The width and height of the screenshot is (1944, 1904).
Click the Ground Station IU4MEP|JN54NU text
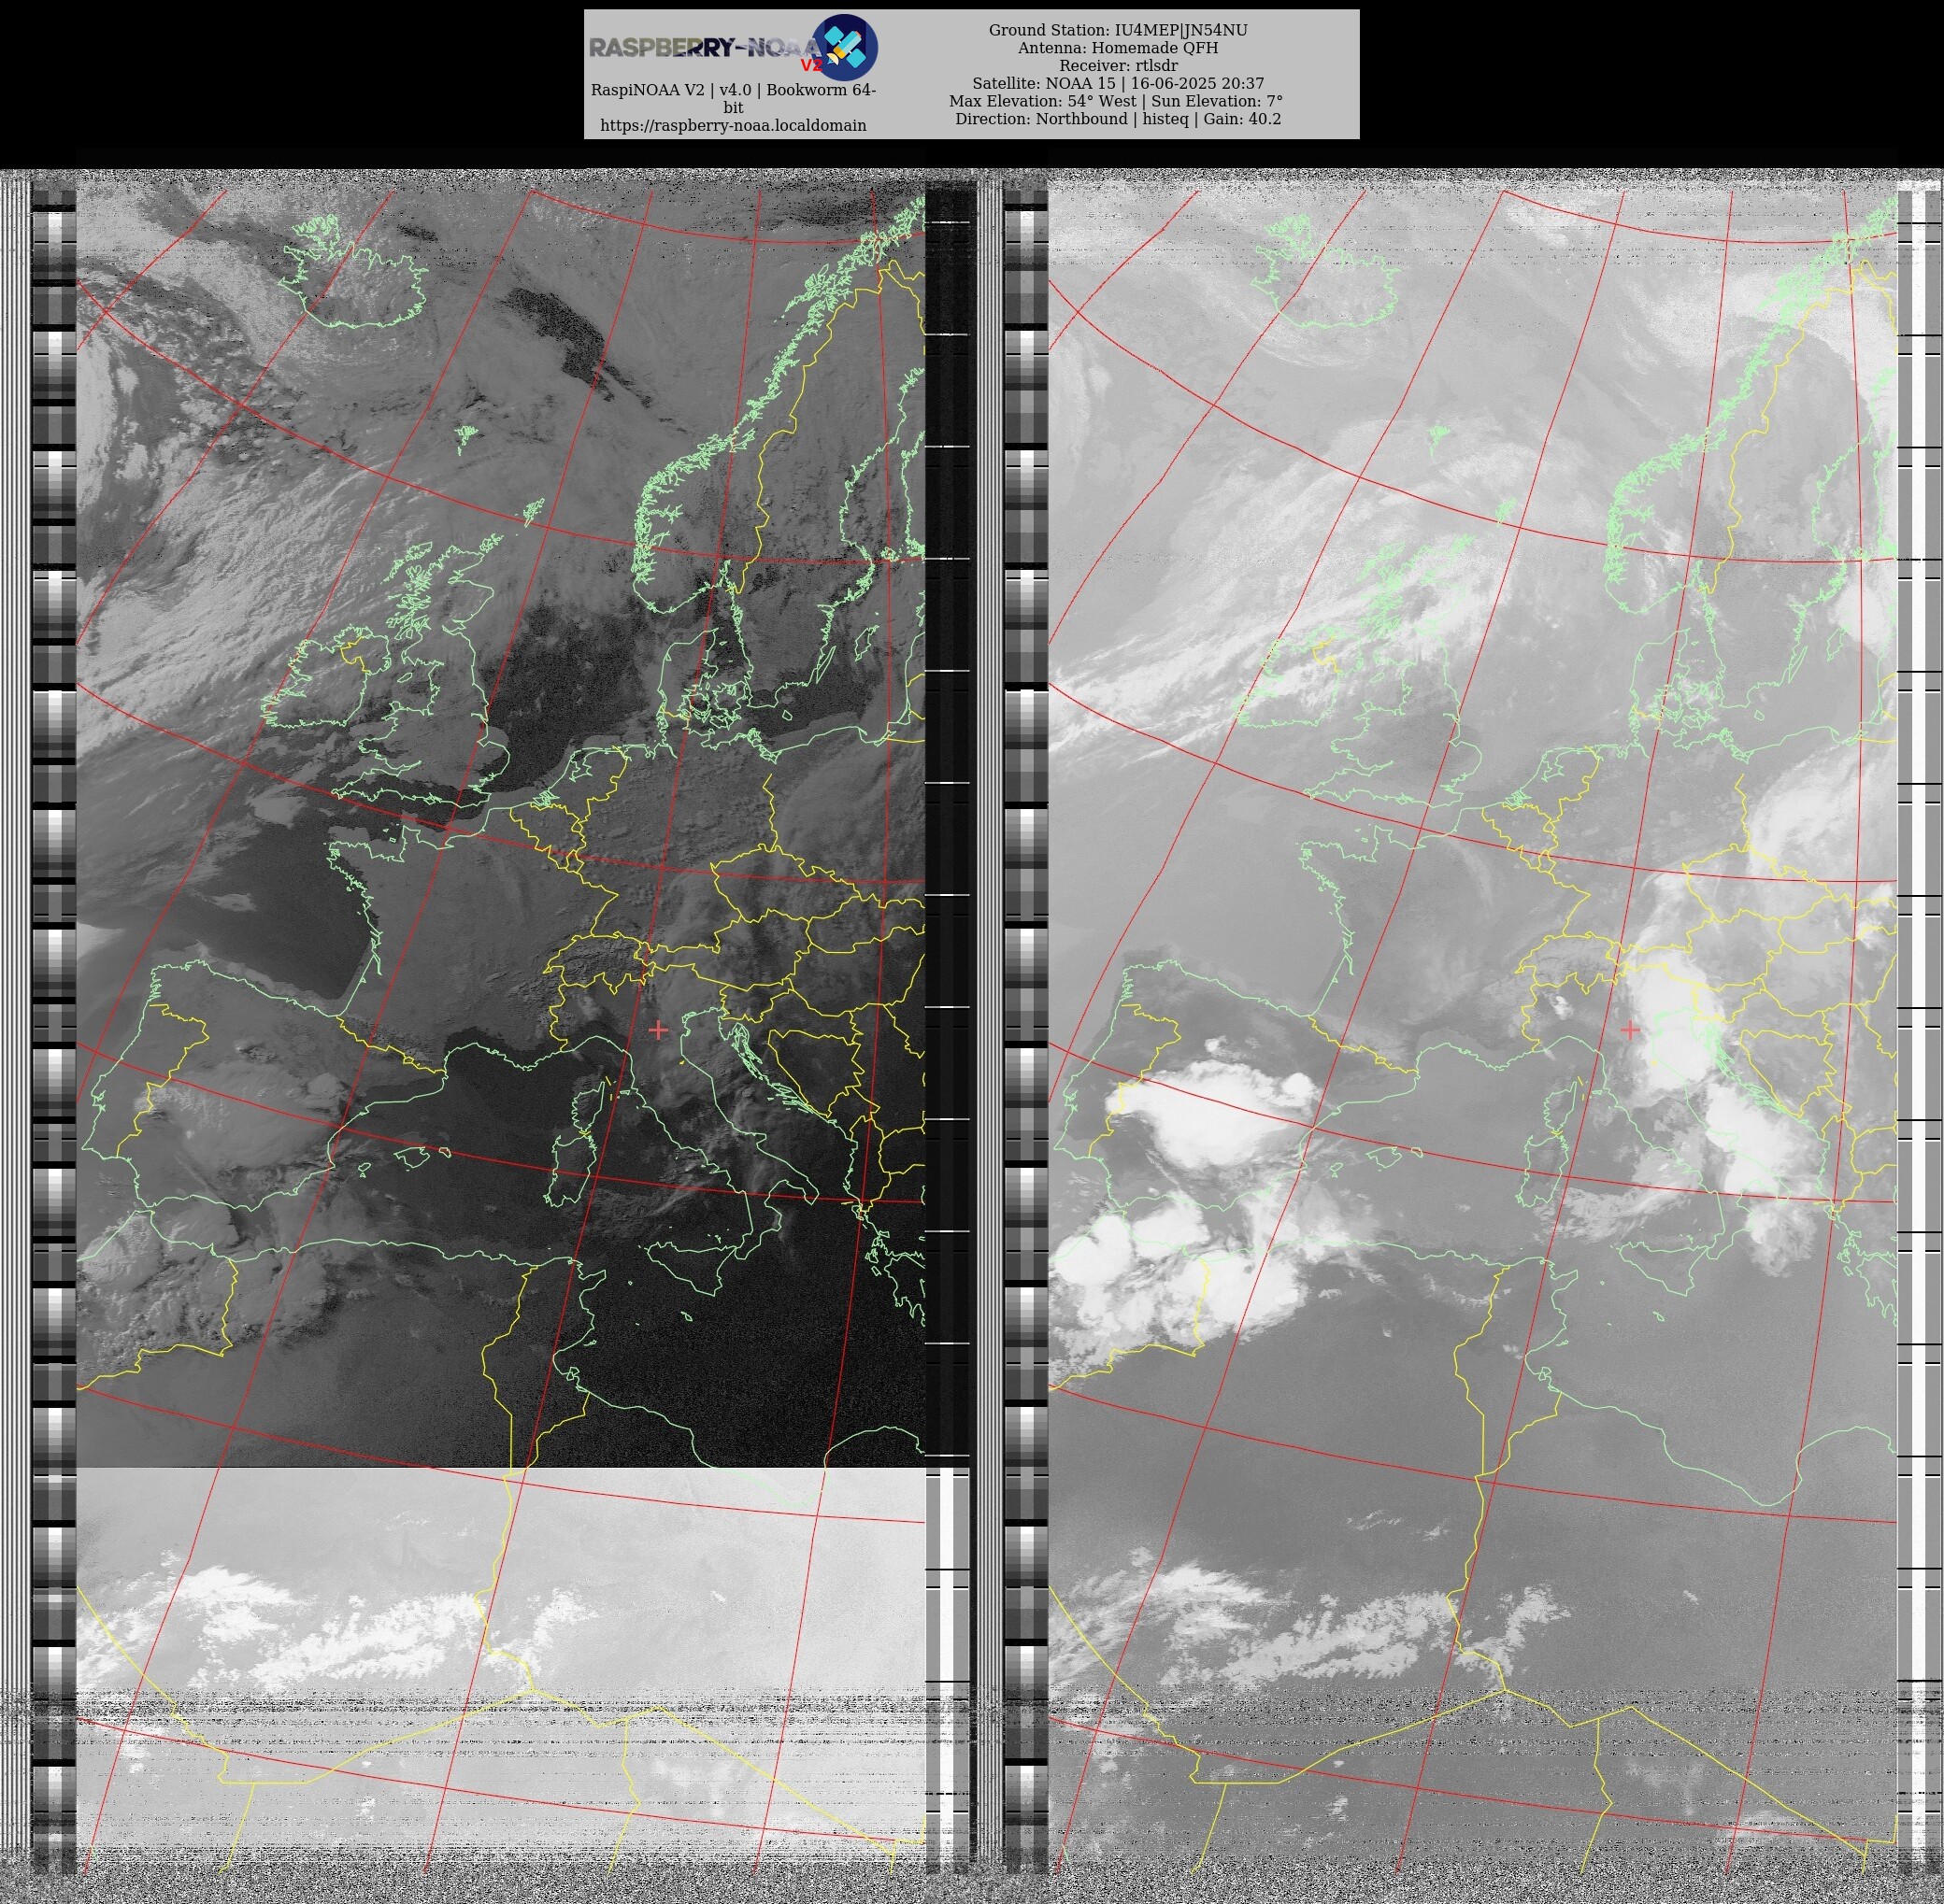click(1118, 30)
